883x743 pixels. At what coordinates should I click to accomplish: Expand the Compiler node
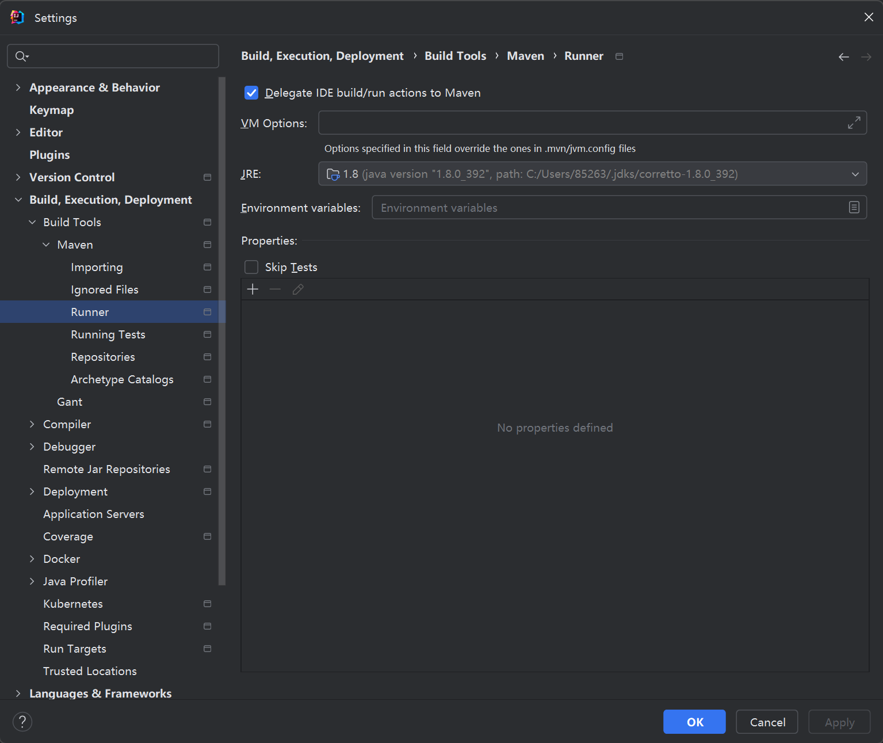coord(32,424)
